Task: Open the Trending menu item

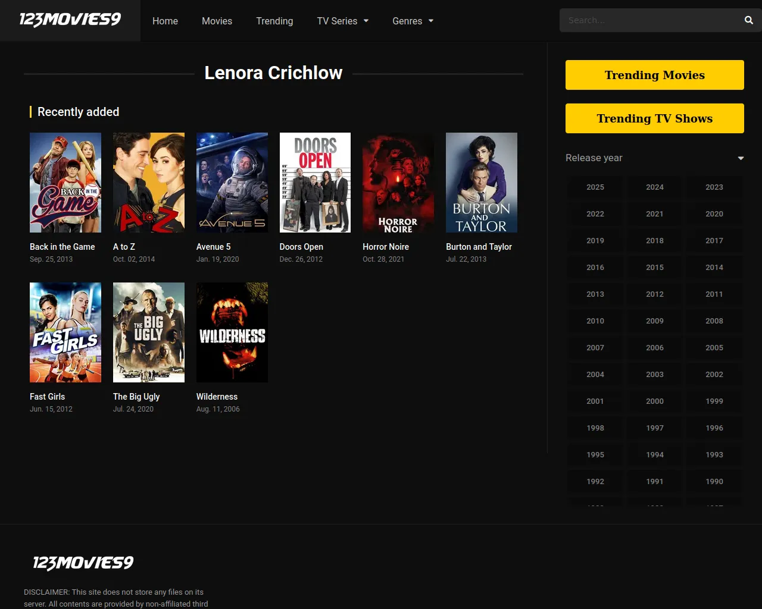Action: coord(274,21)
